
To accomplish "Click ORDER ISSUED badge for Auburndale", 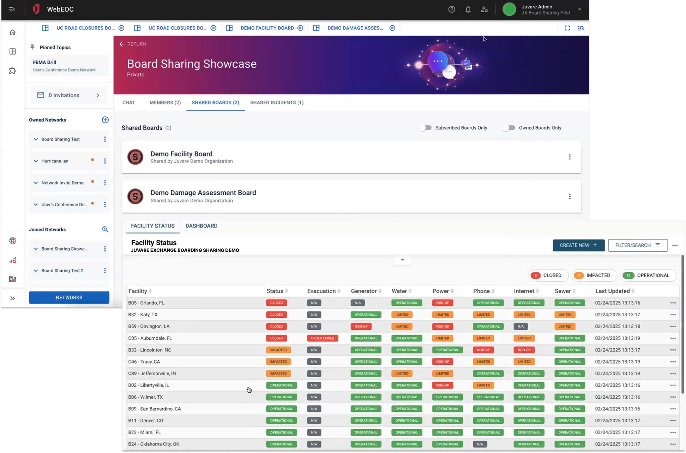I will click(323, 338).
